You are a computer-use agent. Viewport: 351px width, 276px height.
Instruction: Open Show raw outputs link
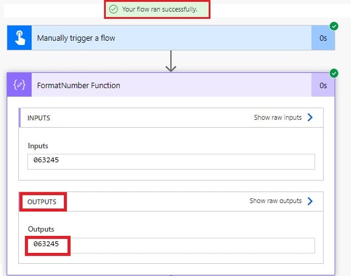pyautogui.click(x=276, y=201)
